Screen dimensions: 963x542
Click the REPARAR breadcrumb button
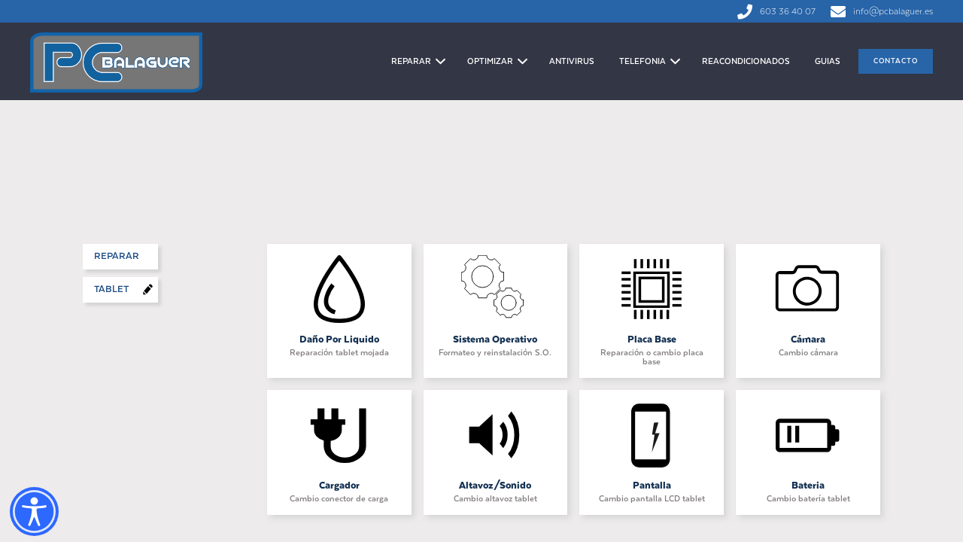120,257
